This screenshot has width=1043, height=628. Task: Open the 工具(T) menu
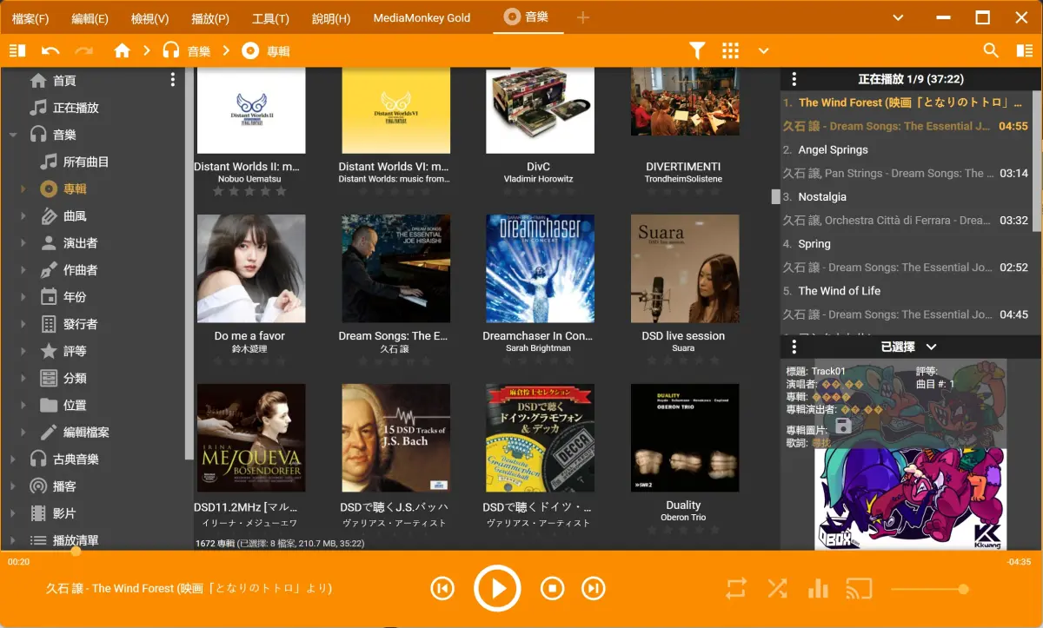(x=270, y=18)
